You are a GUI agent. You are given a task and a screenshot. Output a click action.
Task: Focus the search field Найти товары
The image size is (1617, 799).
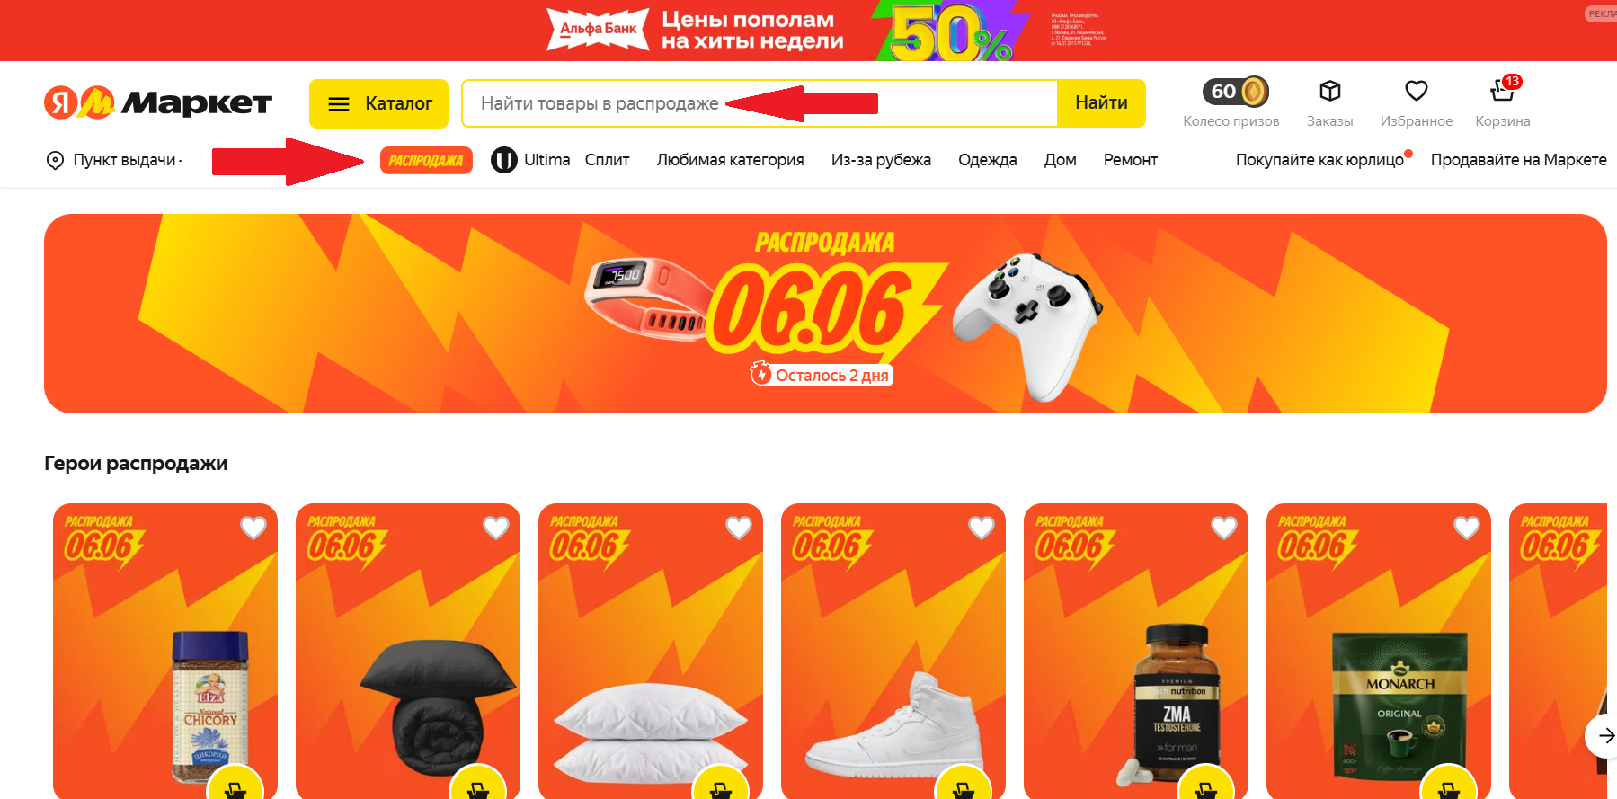pyautogui.click(x=760, y=103)
